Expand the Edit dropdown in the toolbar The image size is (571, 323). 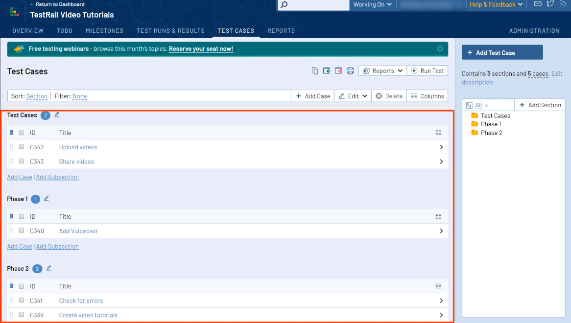click(353, 96)
